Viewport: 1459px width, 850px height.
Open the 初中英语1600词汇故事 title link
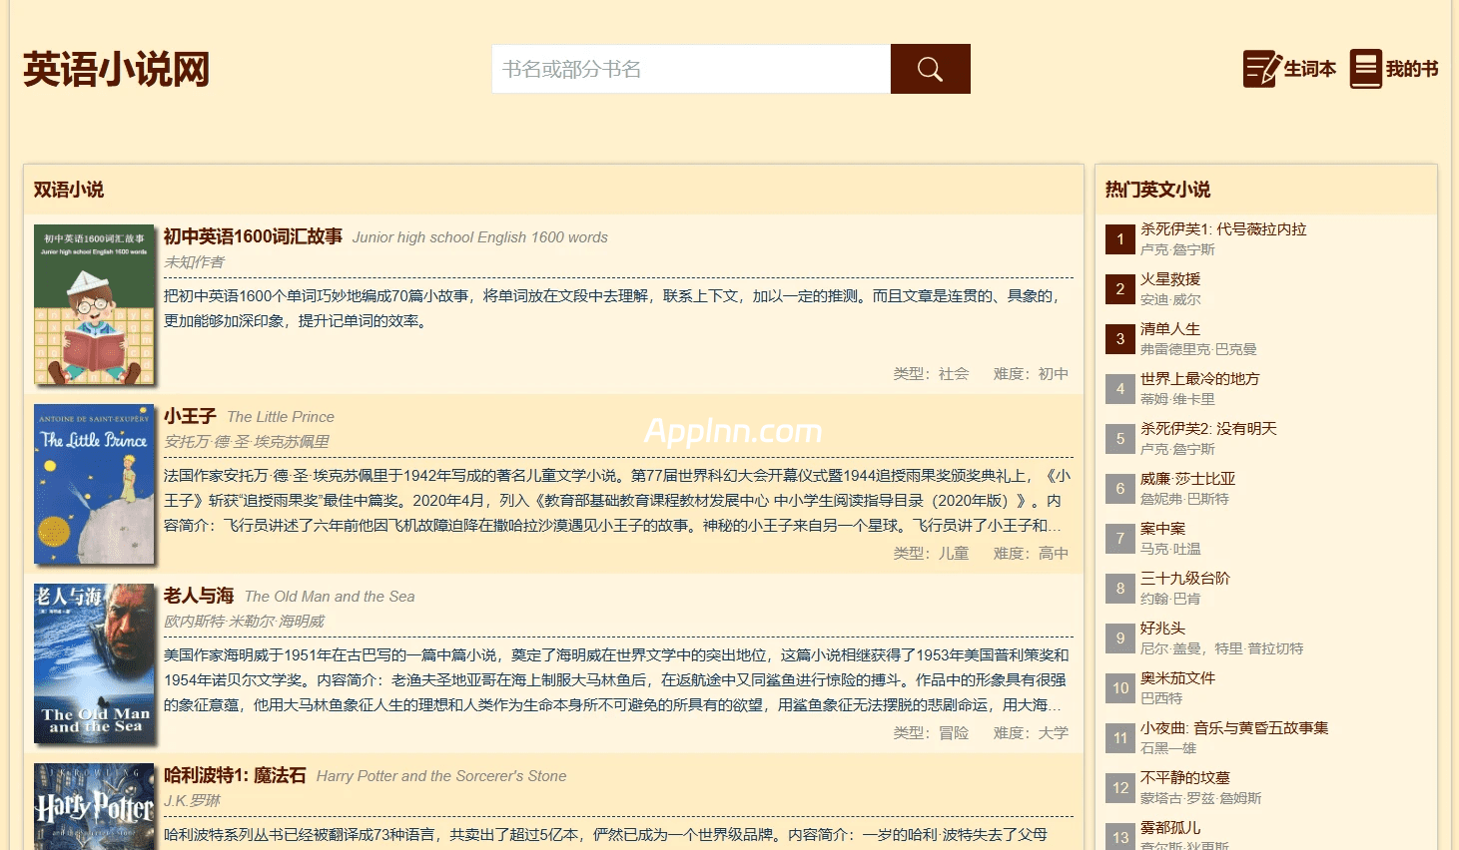point(253,236)
